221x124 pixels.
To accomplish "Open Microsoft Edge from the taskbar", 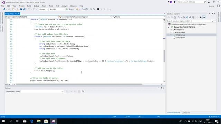I will coord(32,121).
